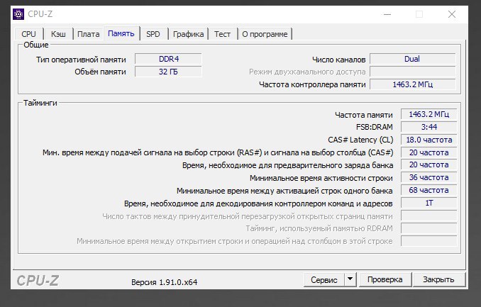Image resolution: width=481 pixels, height=307 pixels.
Task: Click the Проверка button
Action: [385, 280]
